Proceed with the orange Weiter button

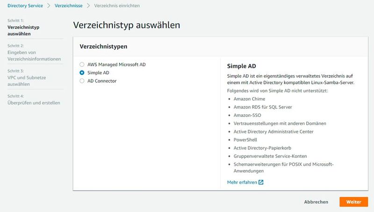point(354,202)
